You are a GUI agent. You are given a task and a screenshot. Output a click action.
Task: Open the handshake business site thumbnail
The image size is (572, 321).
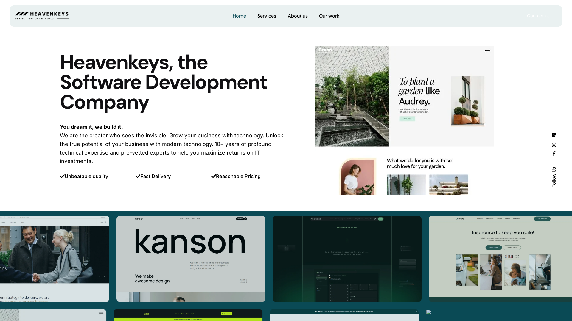[x=55, y=259]
